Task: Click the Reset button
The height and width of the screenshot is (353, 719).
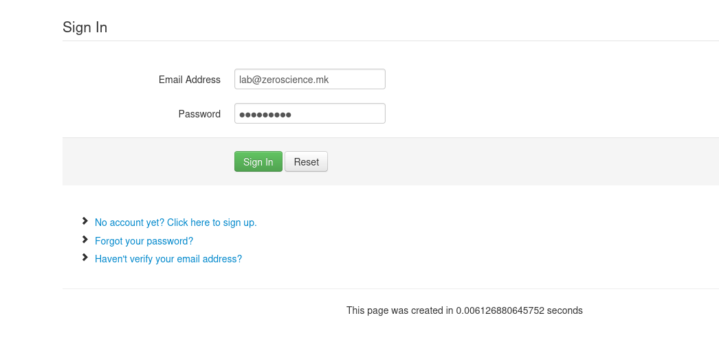Action: click(x=307, y=161)
